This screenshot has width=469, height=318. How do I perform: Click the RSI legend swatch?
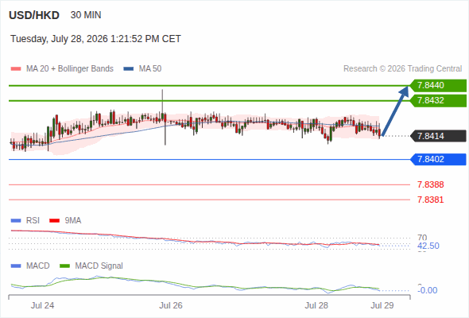coord(16,221)
